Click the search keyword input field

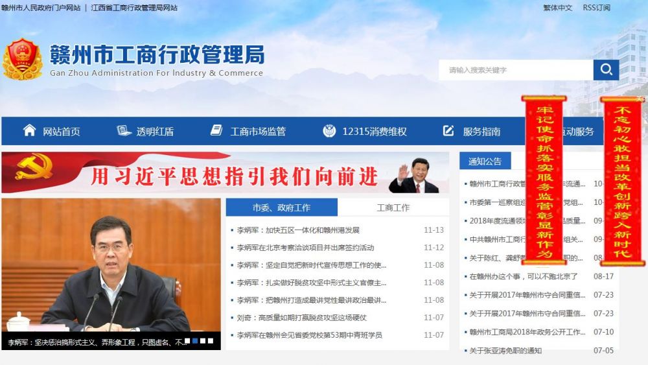(515, 70)
